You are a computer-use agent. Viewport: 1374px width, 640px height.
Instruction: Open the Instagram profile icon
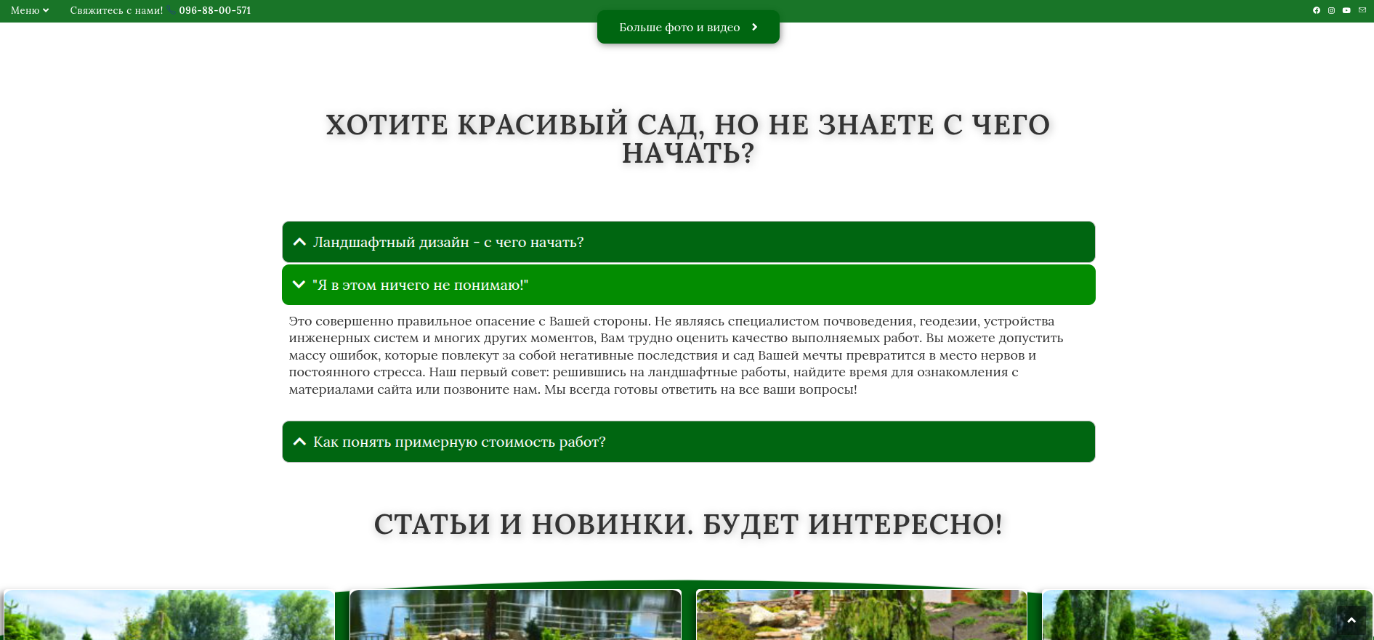click(1331, 10)
